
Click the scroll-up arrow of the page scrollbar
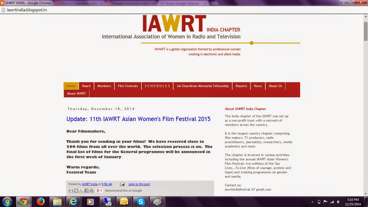pos(366,16)
